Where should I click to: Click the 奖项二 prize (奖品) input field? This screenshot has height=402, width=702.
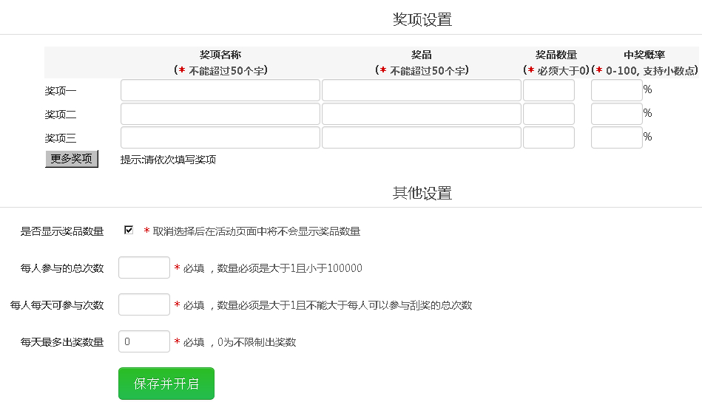[421, 115]
